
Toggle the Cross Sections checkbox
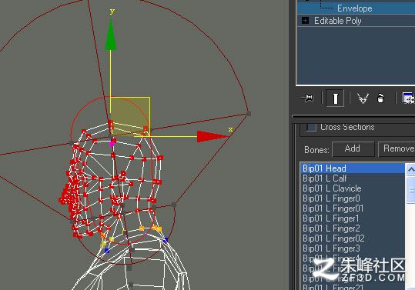[x=311, y=127]
